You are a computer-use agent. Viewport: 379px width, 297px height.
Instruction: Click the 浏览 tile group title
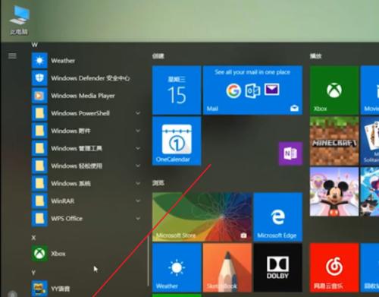point(158,183)
